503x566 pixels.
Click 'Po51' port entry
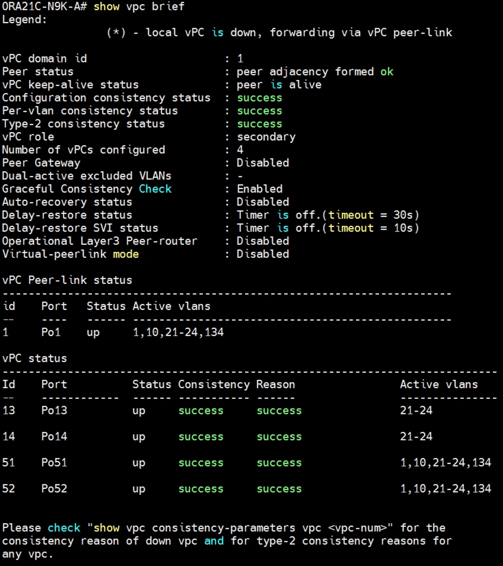coord(54,463)
